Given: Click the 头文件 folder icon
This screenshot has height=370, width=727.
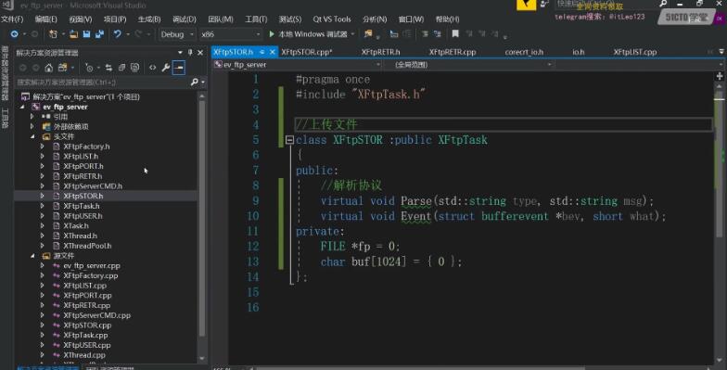Looking at the screenshot, I should [x=46, y=137].
